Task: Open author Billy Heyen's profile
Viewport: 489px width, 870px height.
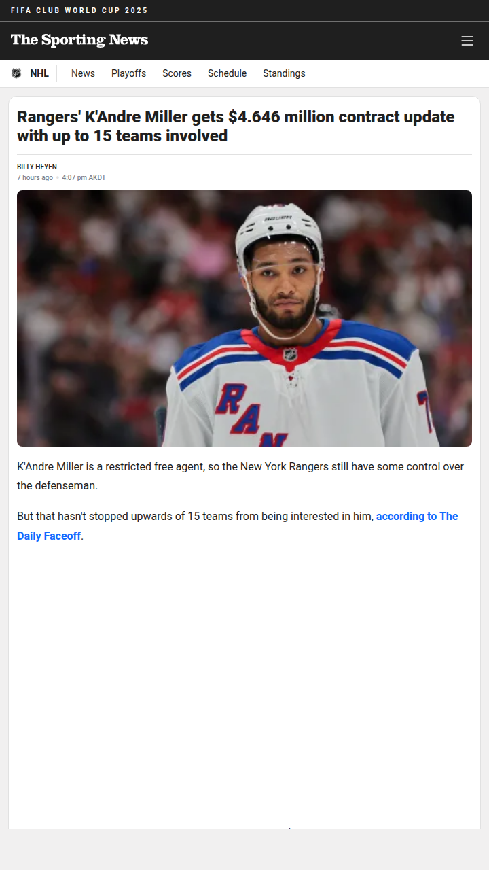Action: coord(37,167)
